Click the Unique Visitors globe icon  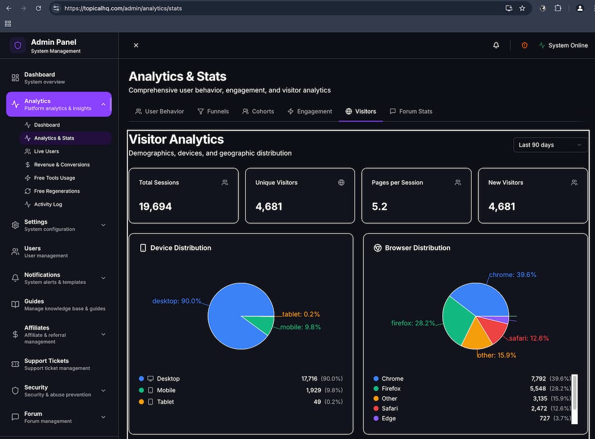[341, 182]
